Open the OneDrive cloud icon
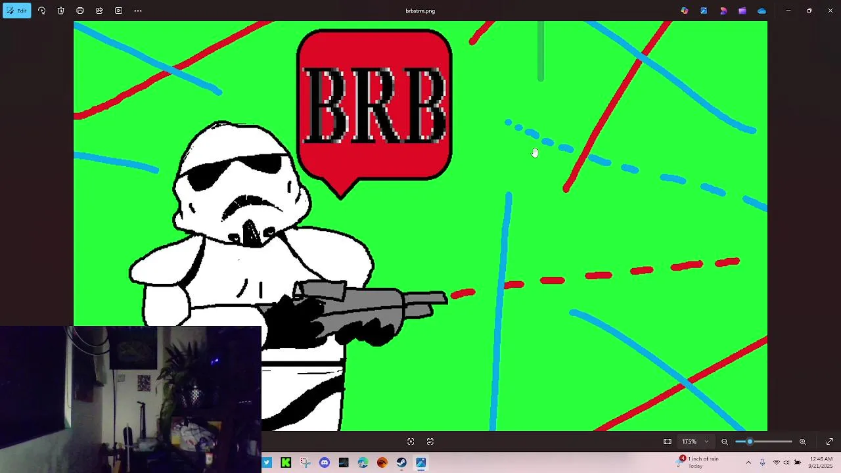 [x=761, y=11]
